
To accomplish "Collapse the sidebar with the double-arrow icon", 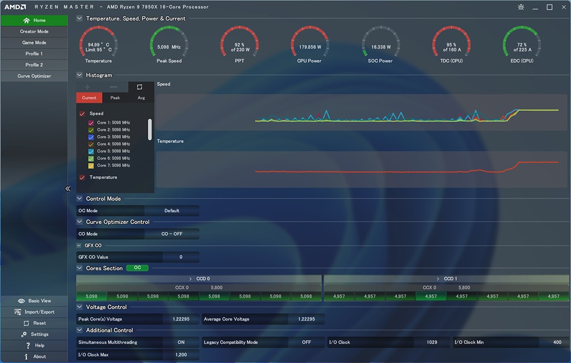I will pos(68,189).
